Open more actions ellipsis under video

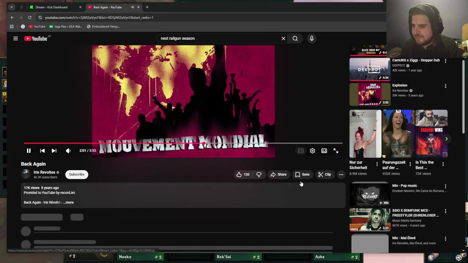341,174
